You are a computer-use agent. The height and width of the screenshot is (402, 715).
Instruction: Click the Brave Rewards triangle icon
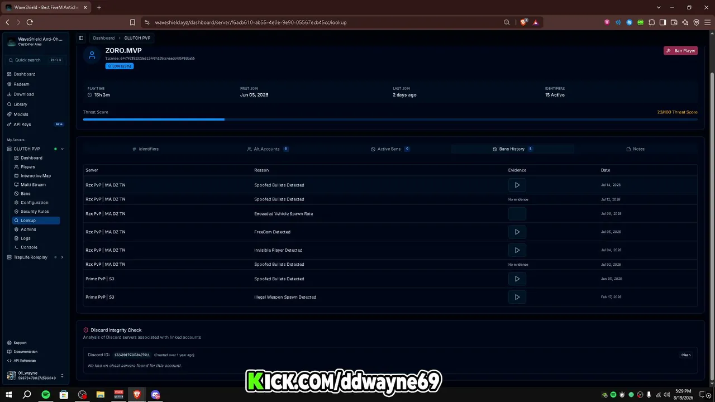(x=536, y=22)
